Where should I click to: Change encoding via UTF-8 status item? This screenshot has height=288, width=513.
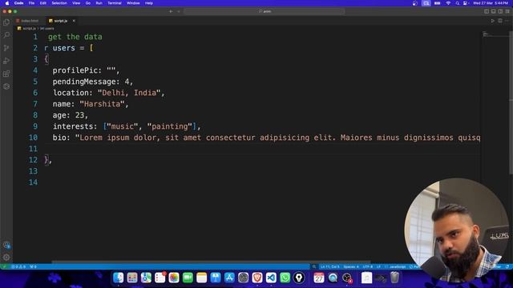click(368, 266)
